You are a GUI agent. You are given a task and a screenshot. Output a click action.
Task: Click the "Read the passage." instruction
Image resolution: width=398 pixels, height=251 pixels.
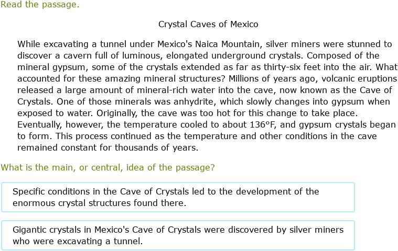point(40,5)
